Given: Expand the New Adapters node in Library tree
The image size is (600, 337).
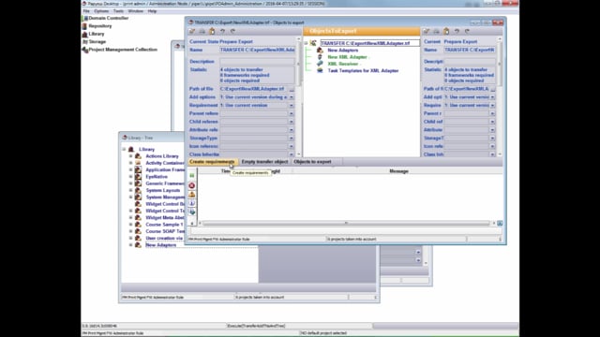Looking at the screenshot, I should [131, 245].
